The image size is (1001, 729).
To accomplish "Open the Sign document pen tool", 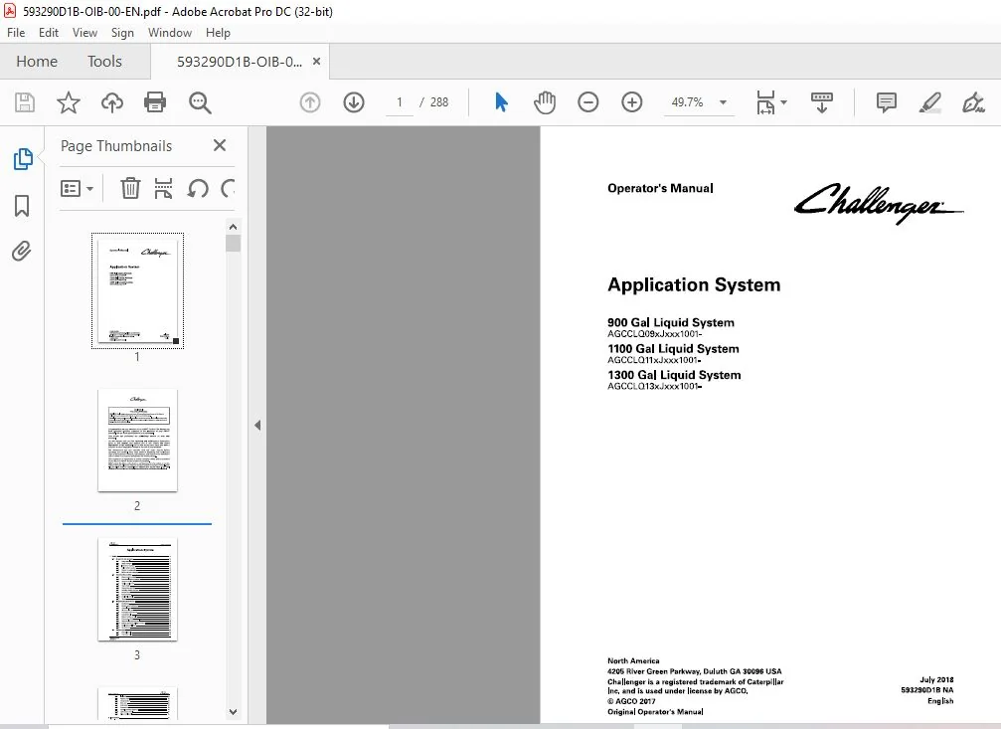I will (973, 102).
